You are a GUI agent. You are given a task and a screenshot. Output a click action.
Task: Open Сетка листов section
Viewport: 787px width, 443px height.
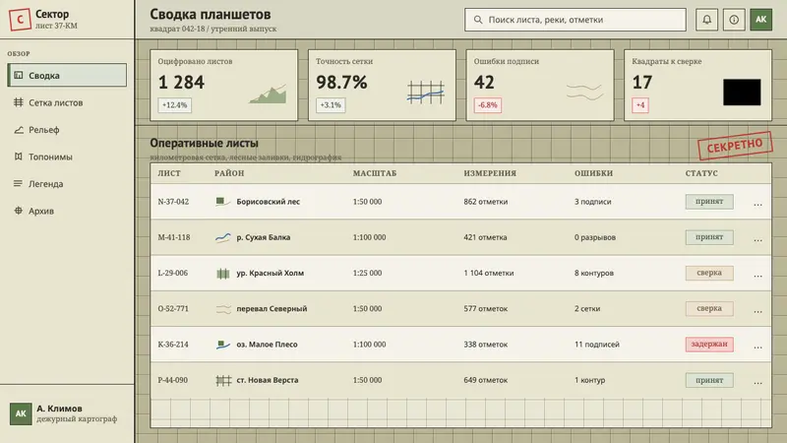pos(67,102)
